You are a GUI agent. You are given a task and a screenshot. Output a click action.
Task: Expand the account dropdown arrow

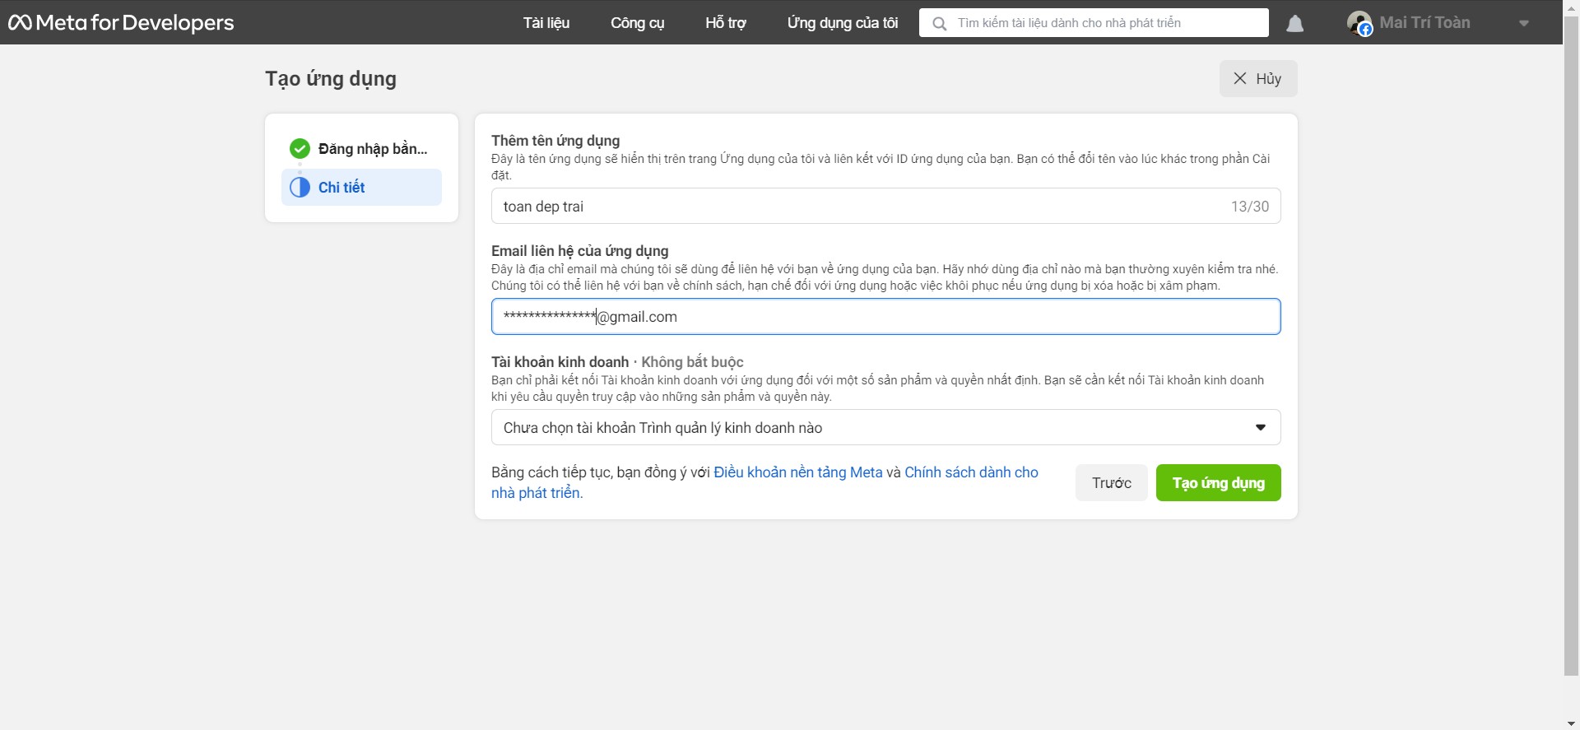1524,24
